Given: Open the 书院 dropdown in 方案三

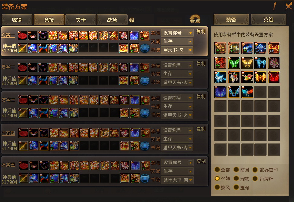Looking at the screenshot, I should point(177,115).
